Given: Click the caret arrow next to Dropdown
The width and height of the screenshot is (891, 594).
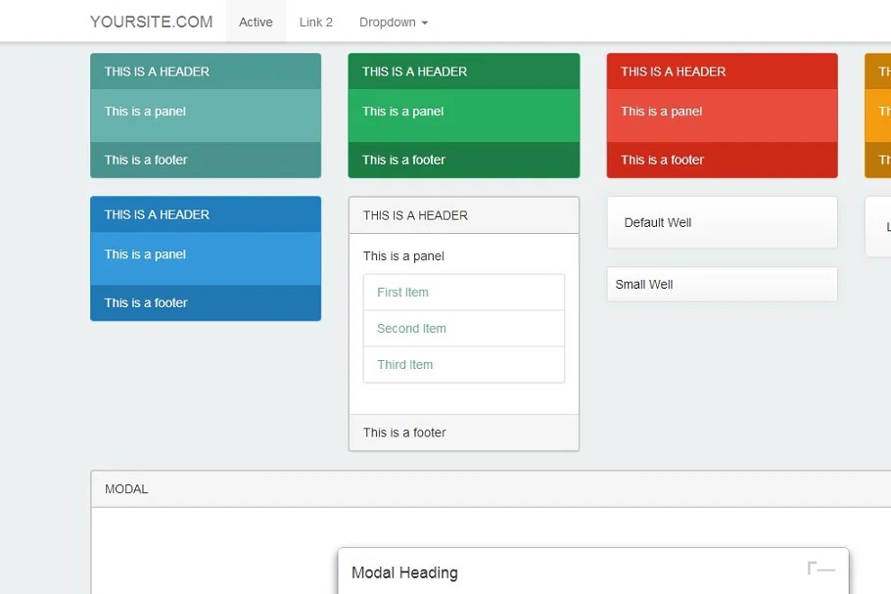Looking at the screenshot, I should (424, 23).
